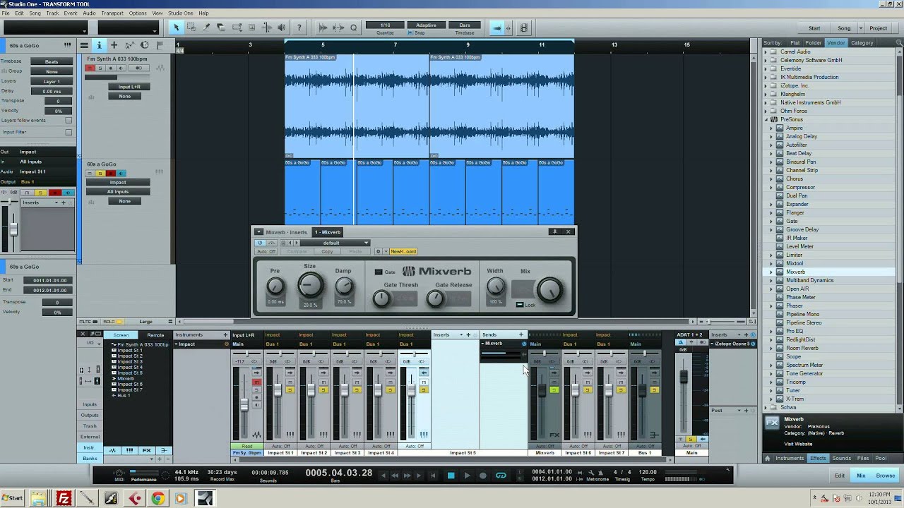Start playback with the Play button
The height and width of the screenshot is (508, 904).
(467, 476)
